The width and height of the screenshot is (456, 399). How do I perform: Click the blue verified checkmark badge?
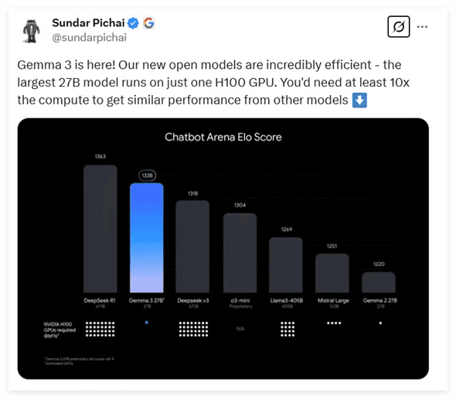click(x=133, y=23)
